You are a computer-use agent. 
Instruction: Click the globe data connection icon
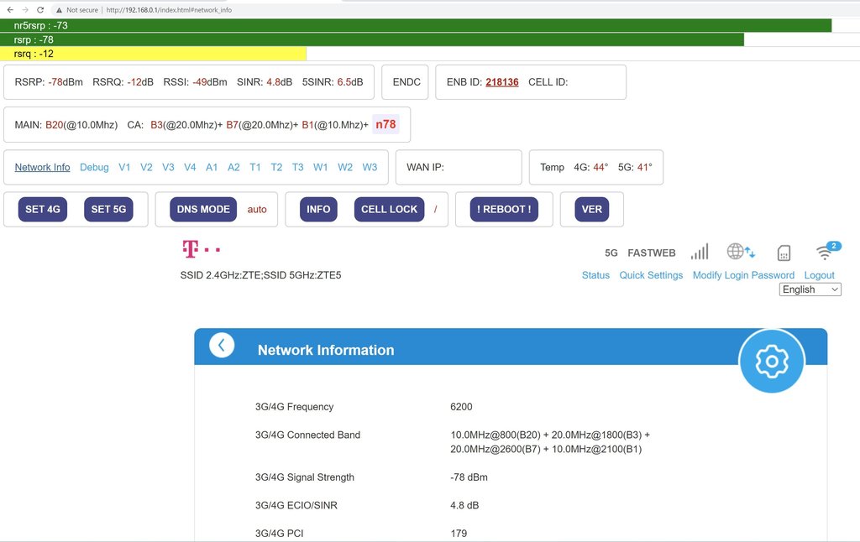click(x=740, y=252)
